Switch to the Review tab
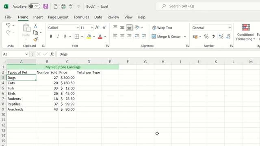 (x=113, y=17)
